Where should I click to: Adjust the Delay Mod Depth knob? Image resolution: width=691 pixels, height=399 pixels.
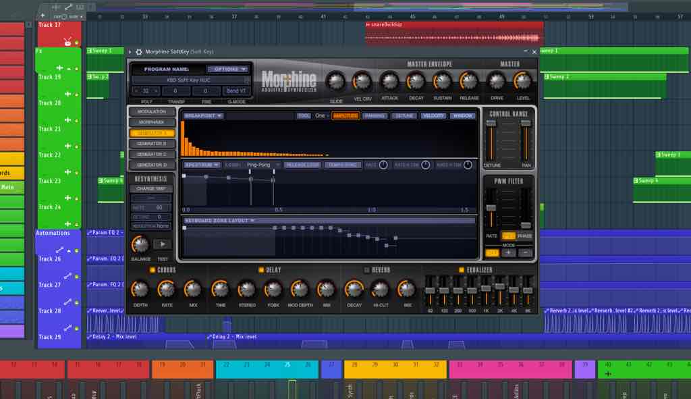click(299, 289)
